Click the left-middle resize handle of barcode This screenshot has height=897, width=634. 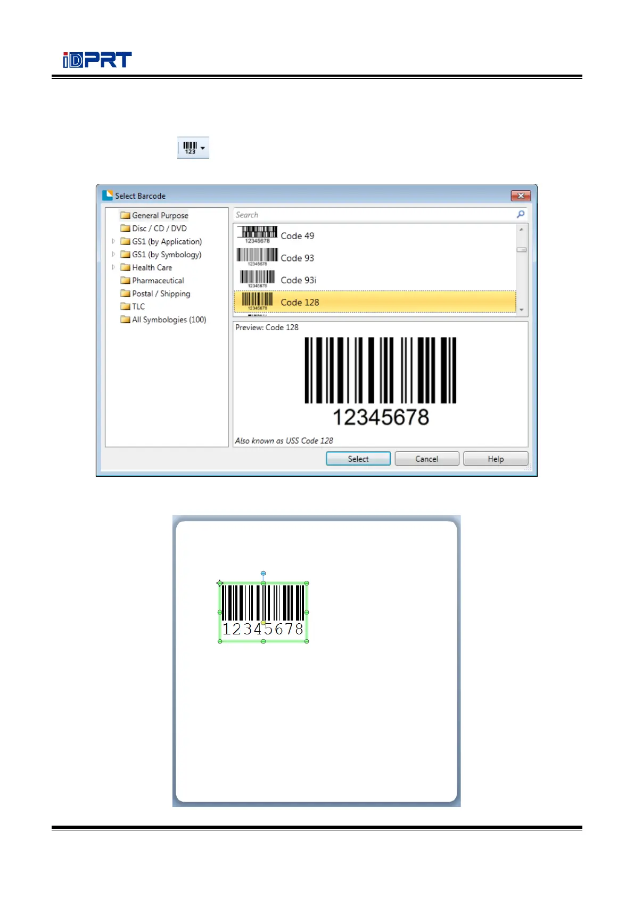pyautogui.click(x=220, y=613)
